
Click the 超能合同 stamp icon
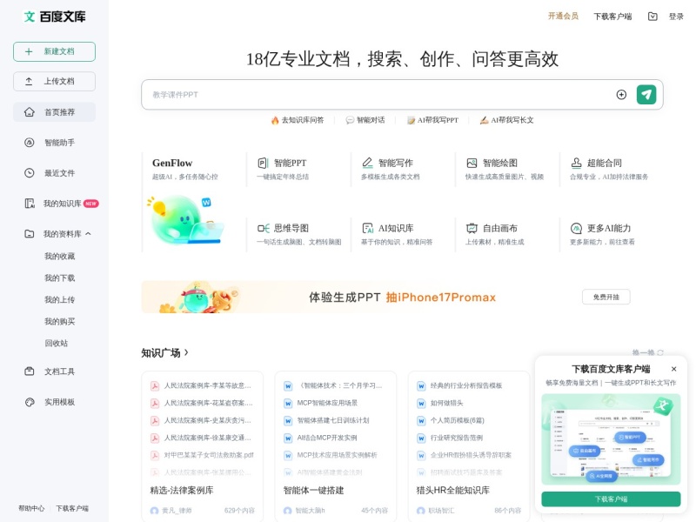[x=576, y=163]
